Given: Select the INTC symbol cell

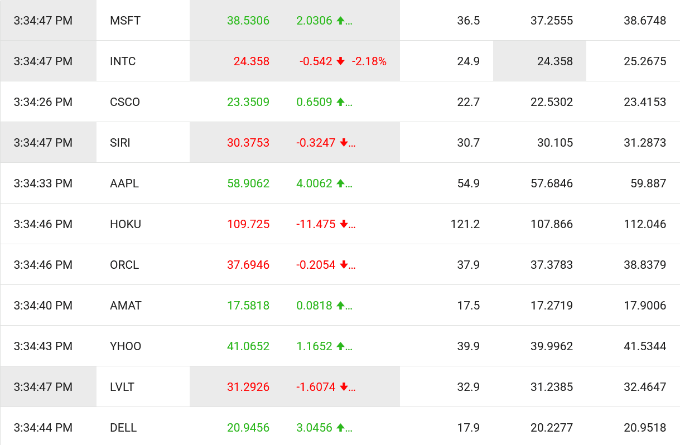Looking at the screenshot, I should point(143,61).
